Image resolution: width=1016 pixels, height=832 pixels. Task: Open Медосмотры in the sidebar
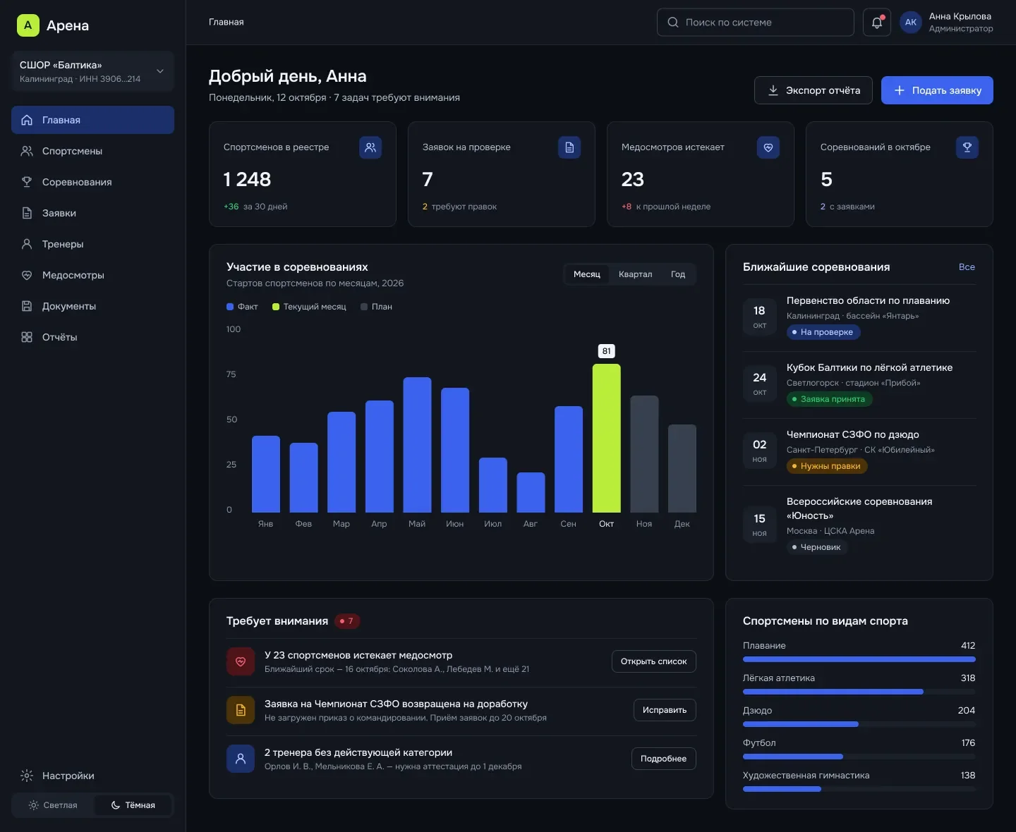pyautogui.click(x=92, y=275)
